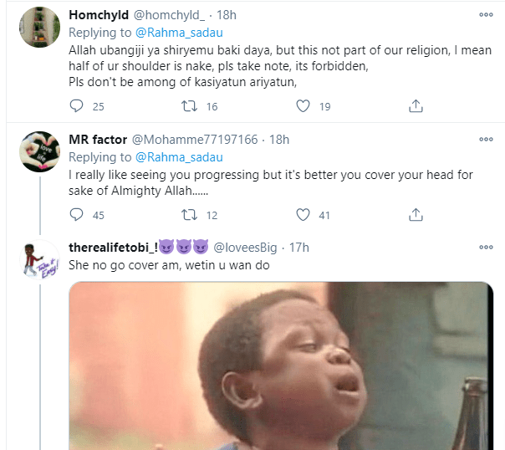Open Homchyld's profile picture
This screenshot has width=505, height=450.
39,29
